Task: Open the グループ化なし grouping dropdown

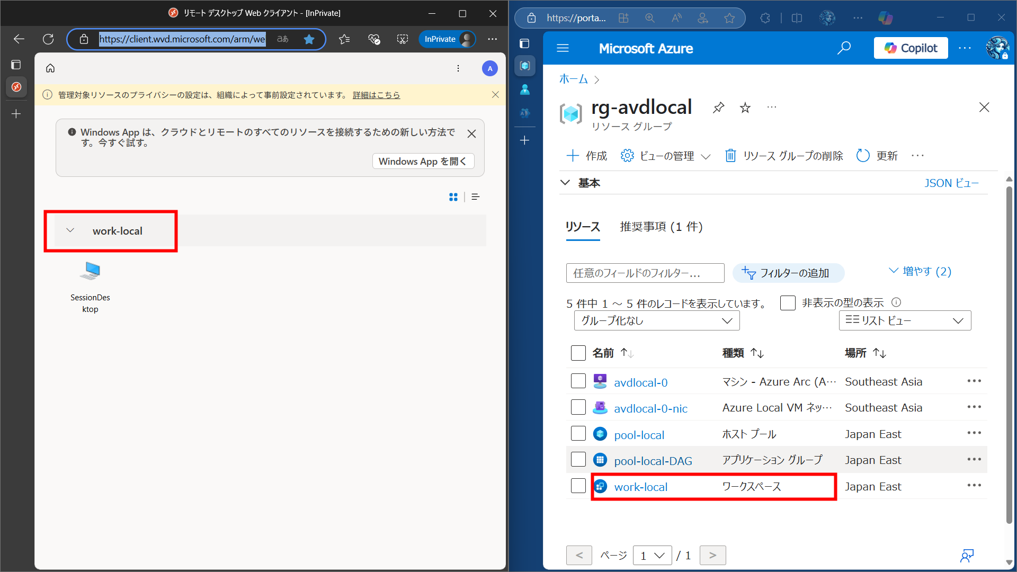Action: [x=656, y=320]
